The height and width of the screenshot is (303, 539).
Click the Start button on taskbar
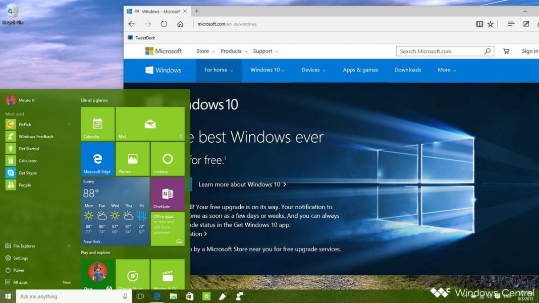8,296
